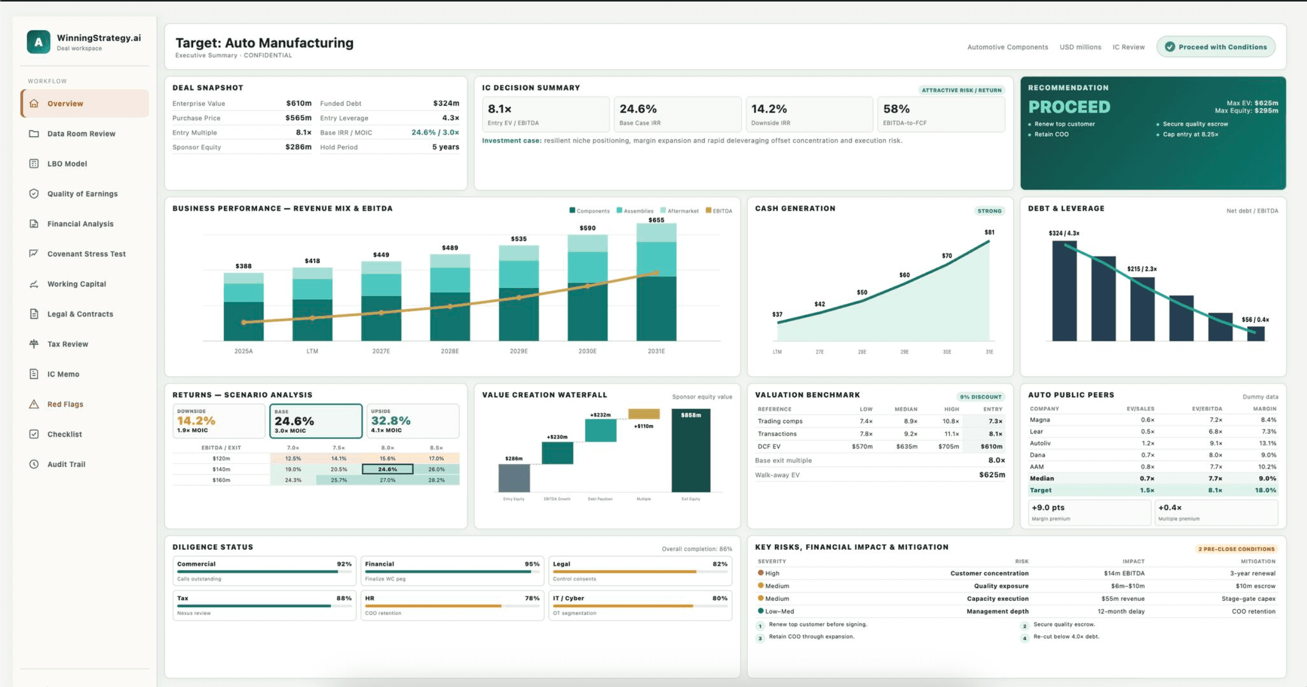The height and width of the screenshot is (687, 1307).
Task: Click the Attractive Risk / Return badge
Action: (961, 90)
